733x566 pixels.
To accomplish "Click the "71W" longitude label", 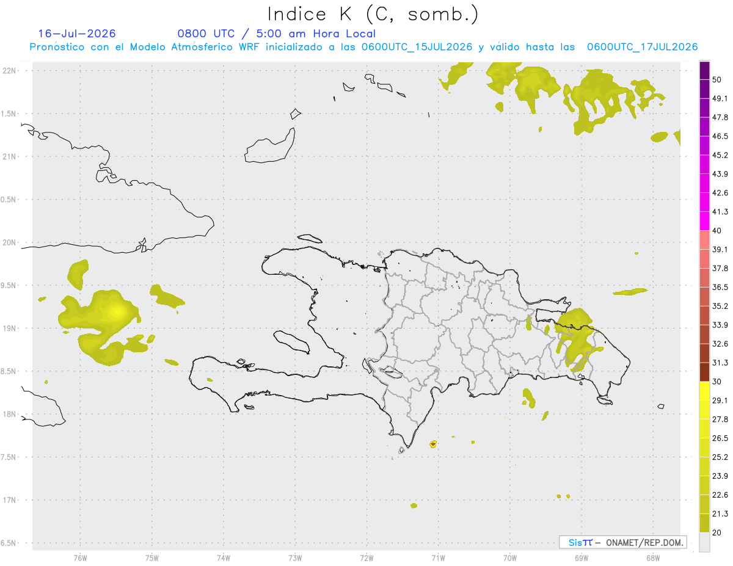I will tap(438, 558).
